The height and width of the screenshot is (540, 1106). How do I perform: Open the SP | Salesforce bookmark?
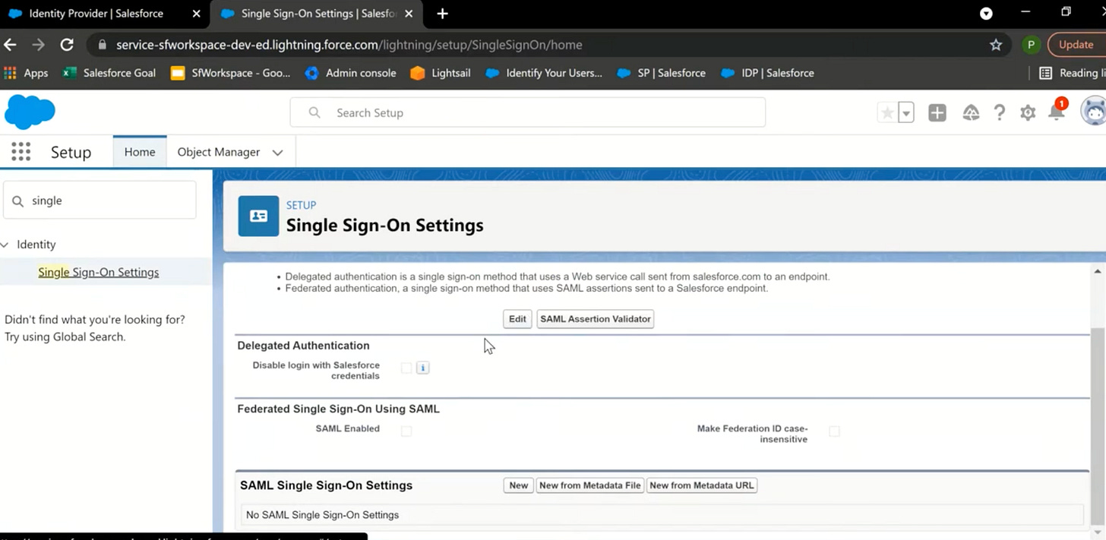[662, 73]
